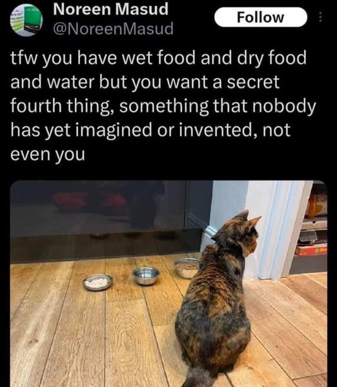Viewport: 337px width, 387px height.
Task: Click the white door frame in photo
Action: (x=280, y=230)
